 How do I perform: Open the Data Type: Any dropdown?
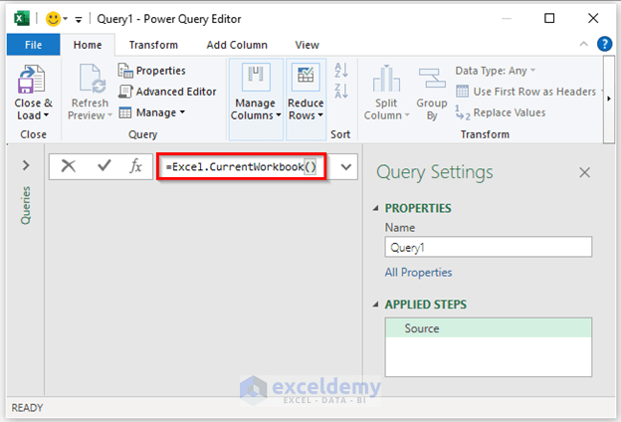495,71
